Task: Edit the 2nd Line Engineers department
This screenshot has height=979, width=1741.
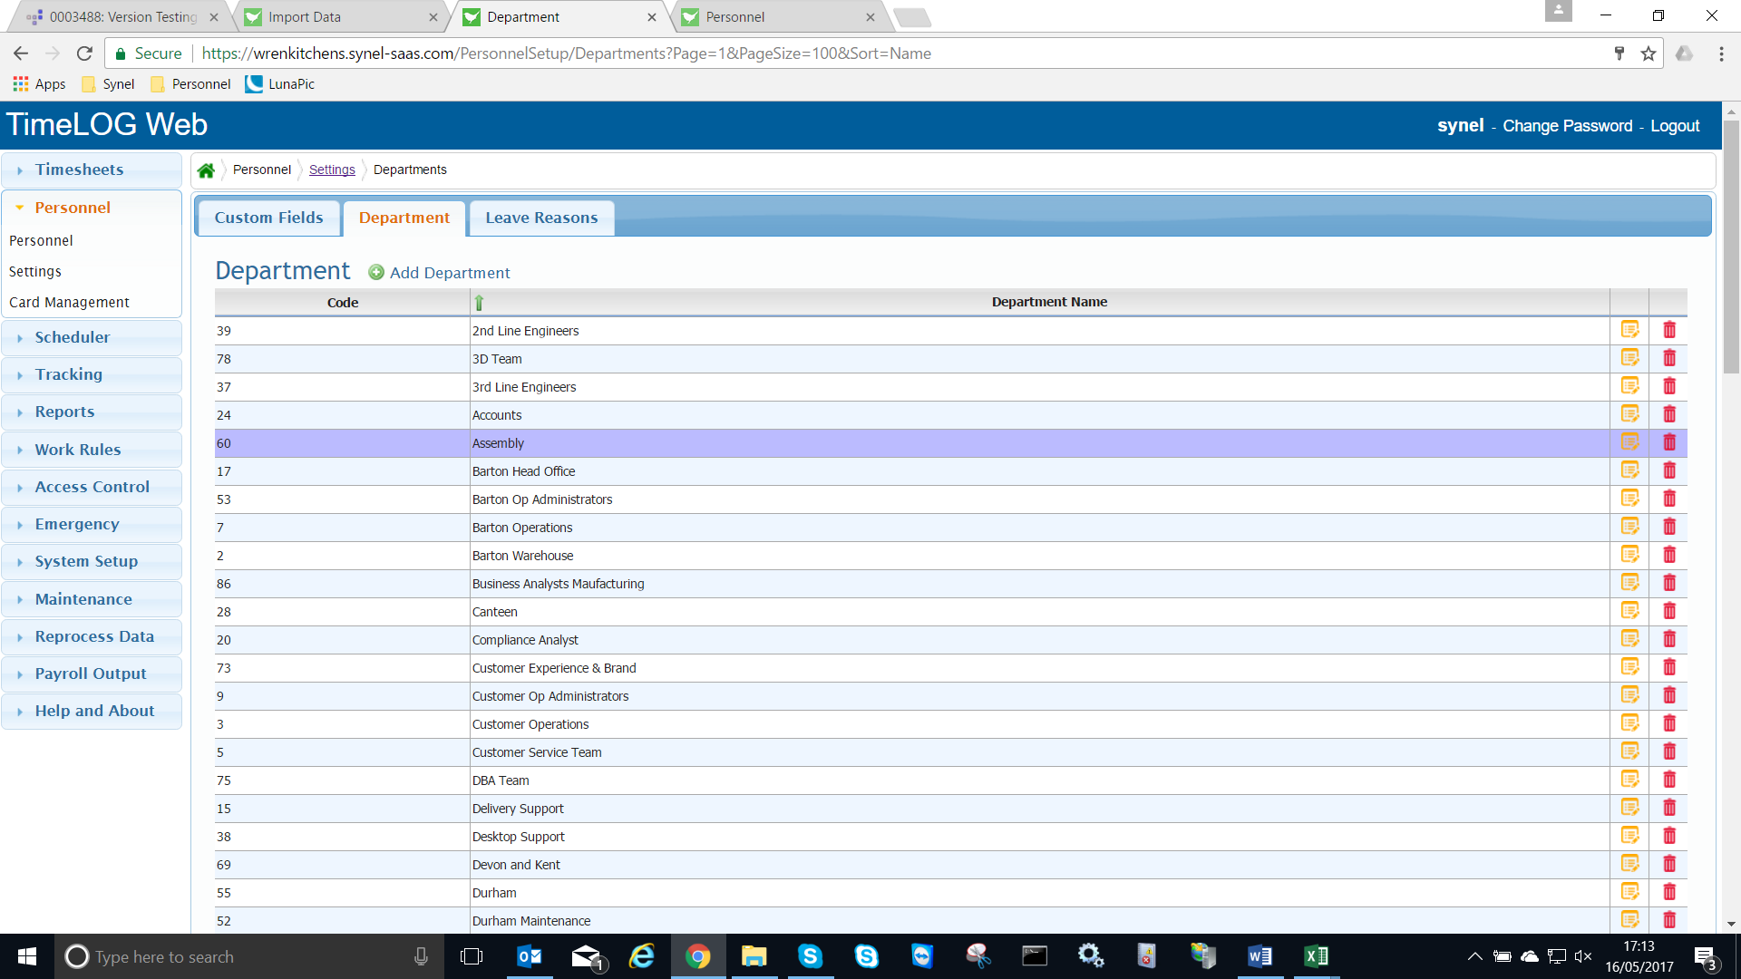Action: 1629,330
